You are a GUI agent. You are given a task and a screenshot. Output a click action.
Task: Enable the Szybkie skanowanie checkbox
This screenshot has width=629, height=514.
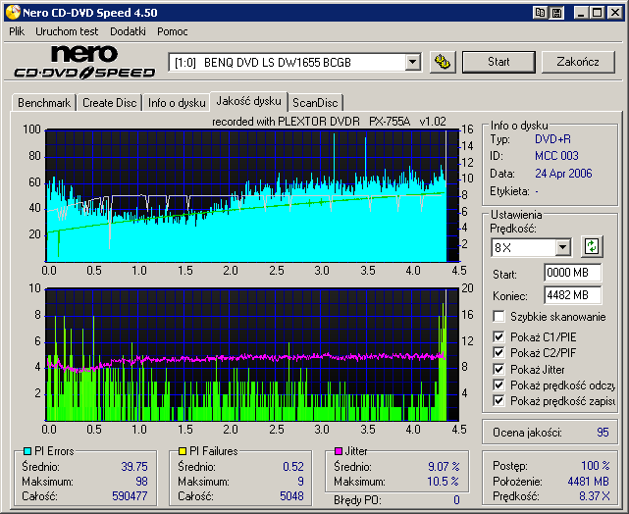click(x=498, y=316)
